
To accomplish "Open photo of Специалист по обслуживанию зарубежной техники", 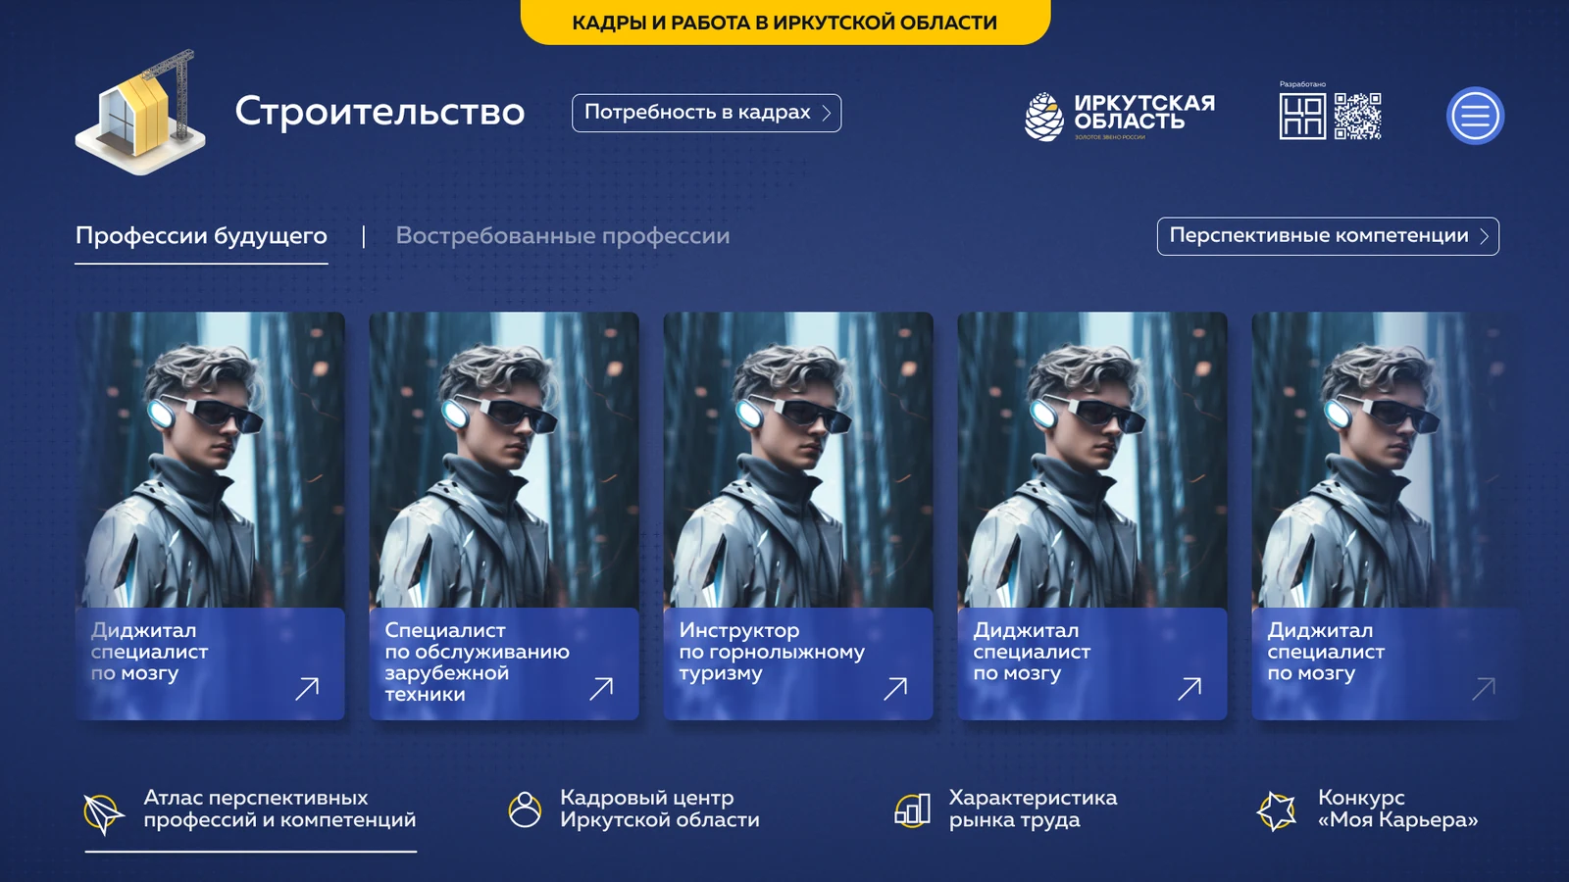I will (x=504, y=460).
